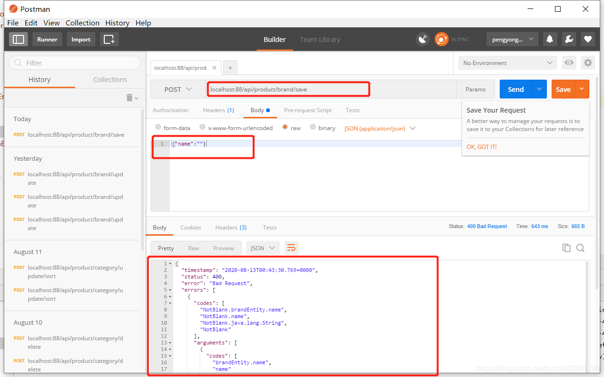Click the trash icon in History
604x377 pixels.
pos(130,98)
